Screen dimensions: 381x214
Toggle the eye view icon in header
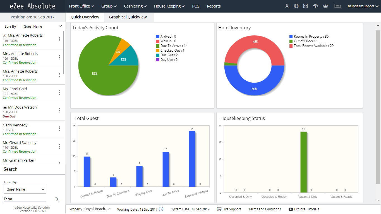pyautogui.click(x=325, y=6)
